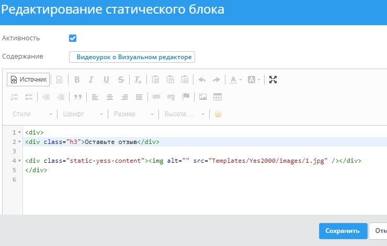Click the Источник source mode button
The image size is (387, 246).
(x=29, y=80)
